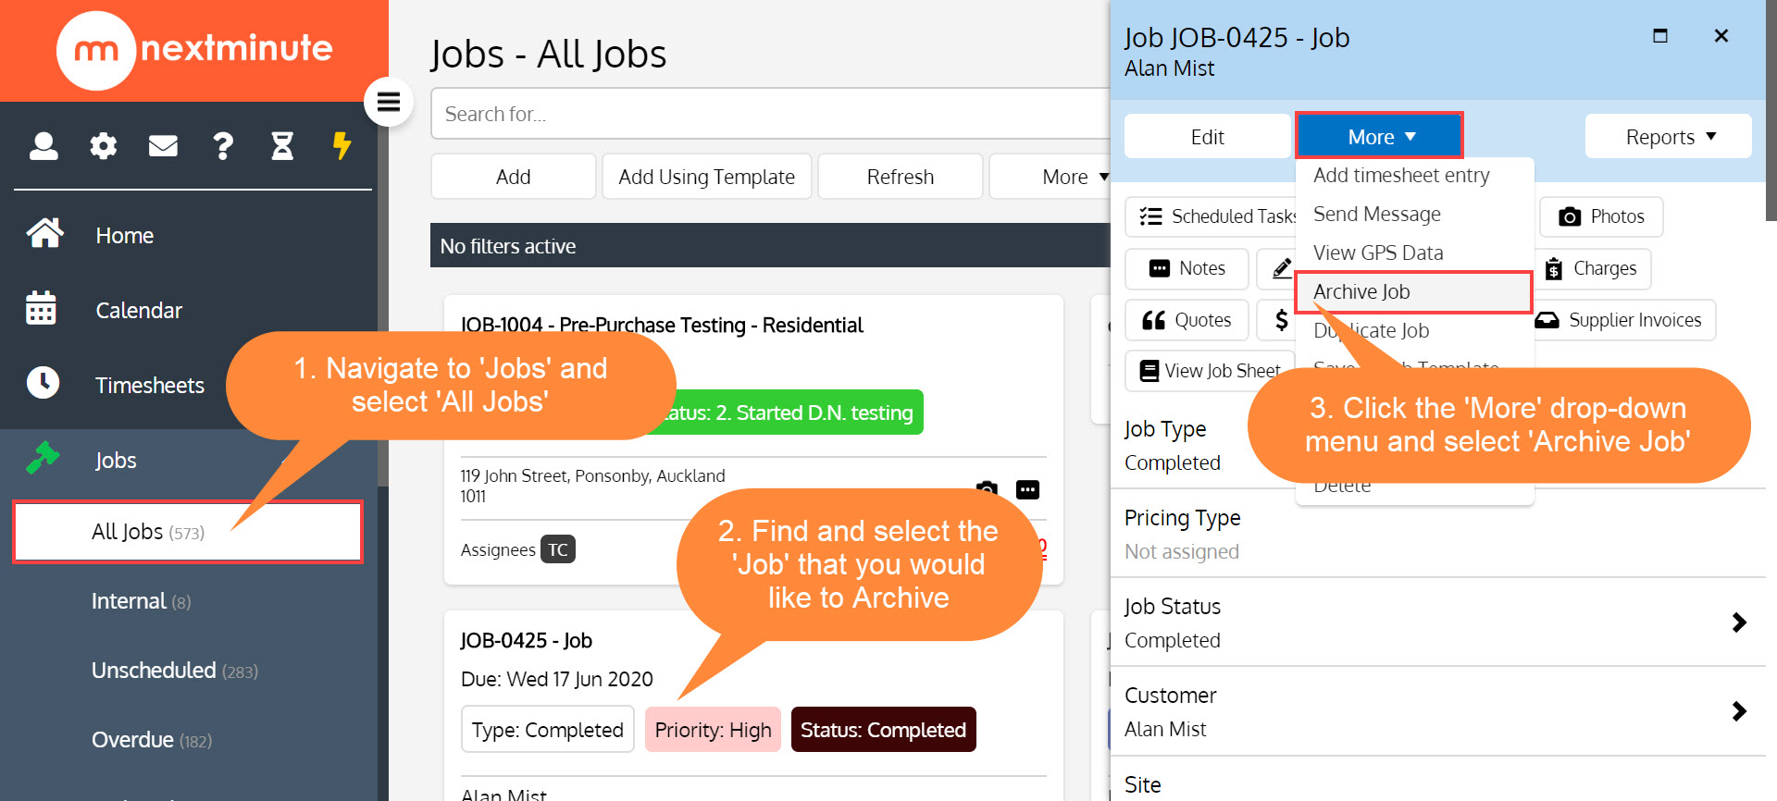Click Due: Wed 17 Jun 2020 text

[557, 679]
